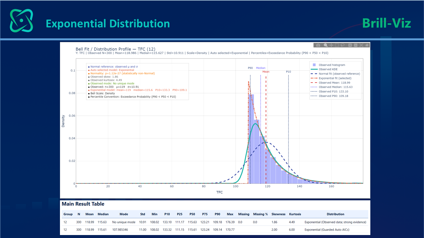
Task: Reset axes with the home icon
Action: [x=367, y=45]
